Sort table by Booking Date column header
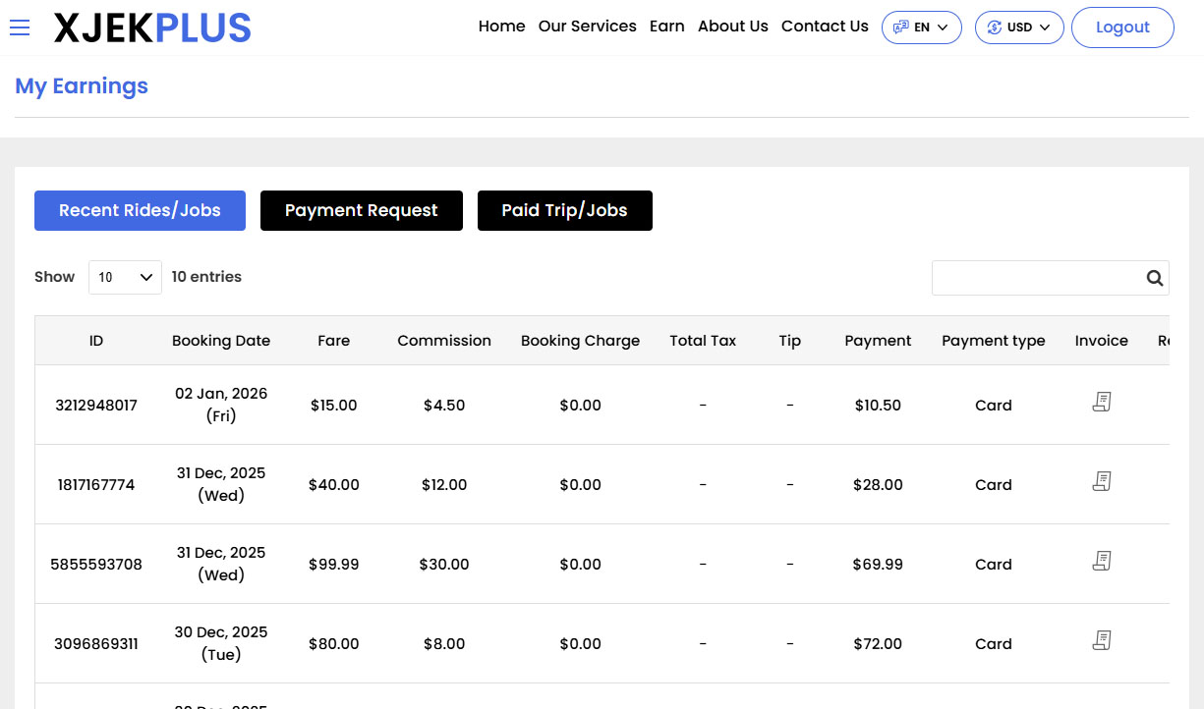 221,341
